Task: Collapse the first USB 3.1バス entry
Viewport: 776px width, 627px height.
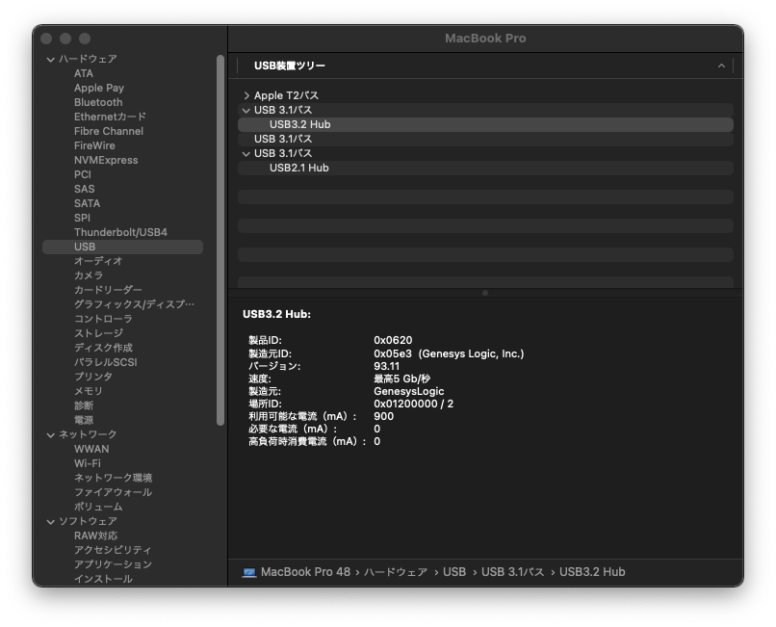Action: coord(246,109)
